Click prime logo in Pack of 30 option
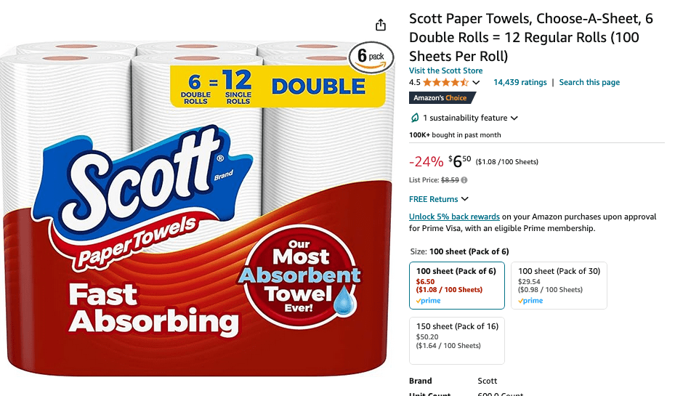Viewport: 675px width, 396px height. pos(530,300)
